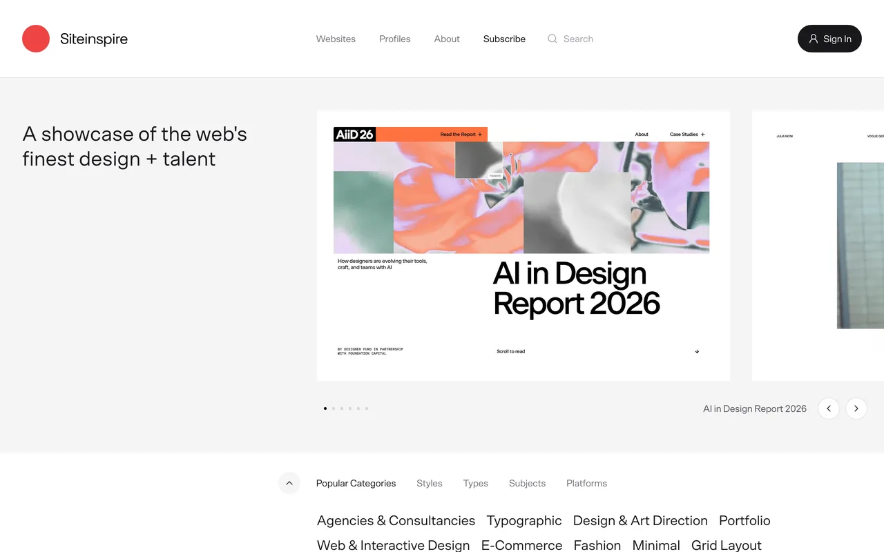This screenshot has height=552, width=884.
Task: Click the red Siteinspire logo circle
Action: 36,39
